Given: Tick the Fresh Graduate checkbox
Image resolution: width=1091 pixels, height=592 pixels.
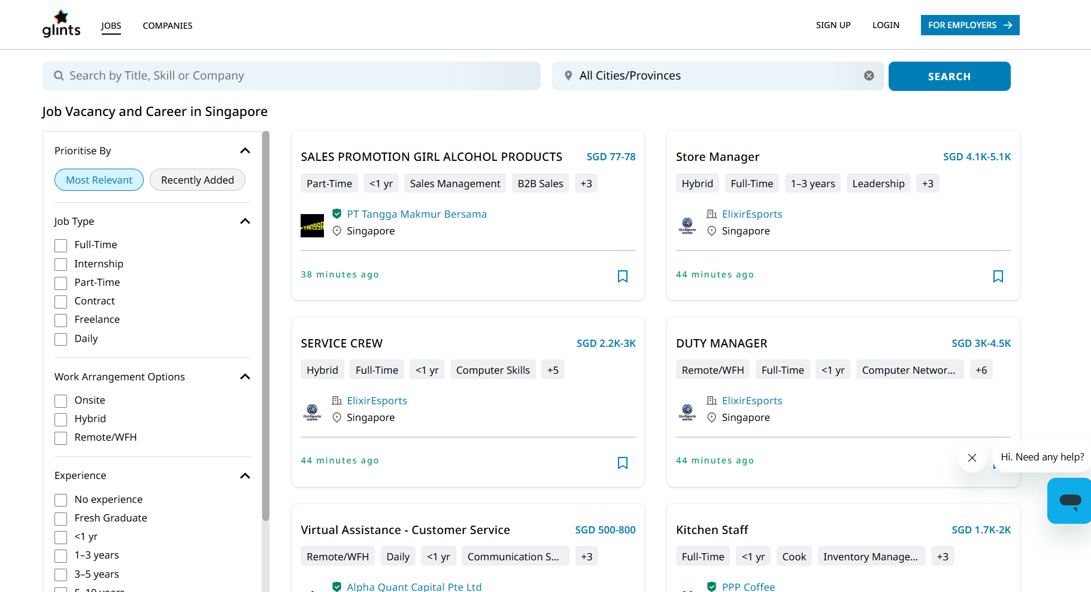Looking at the screenshot, I should [x=60, y=518].
